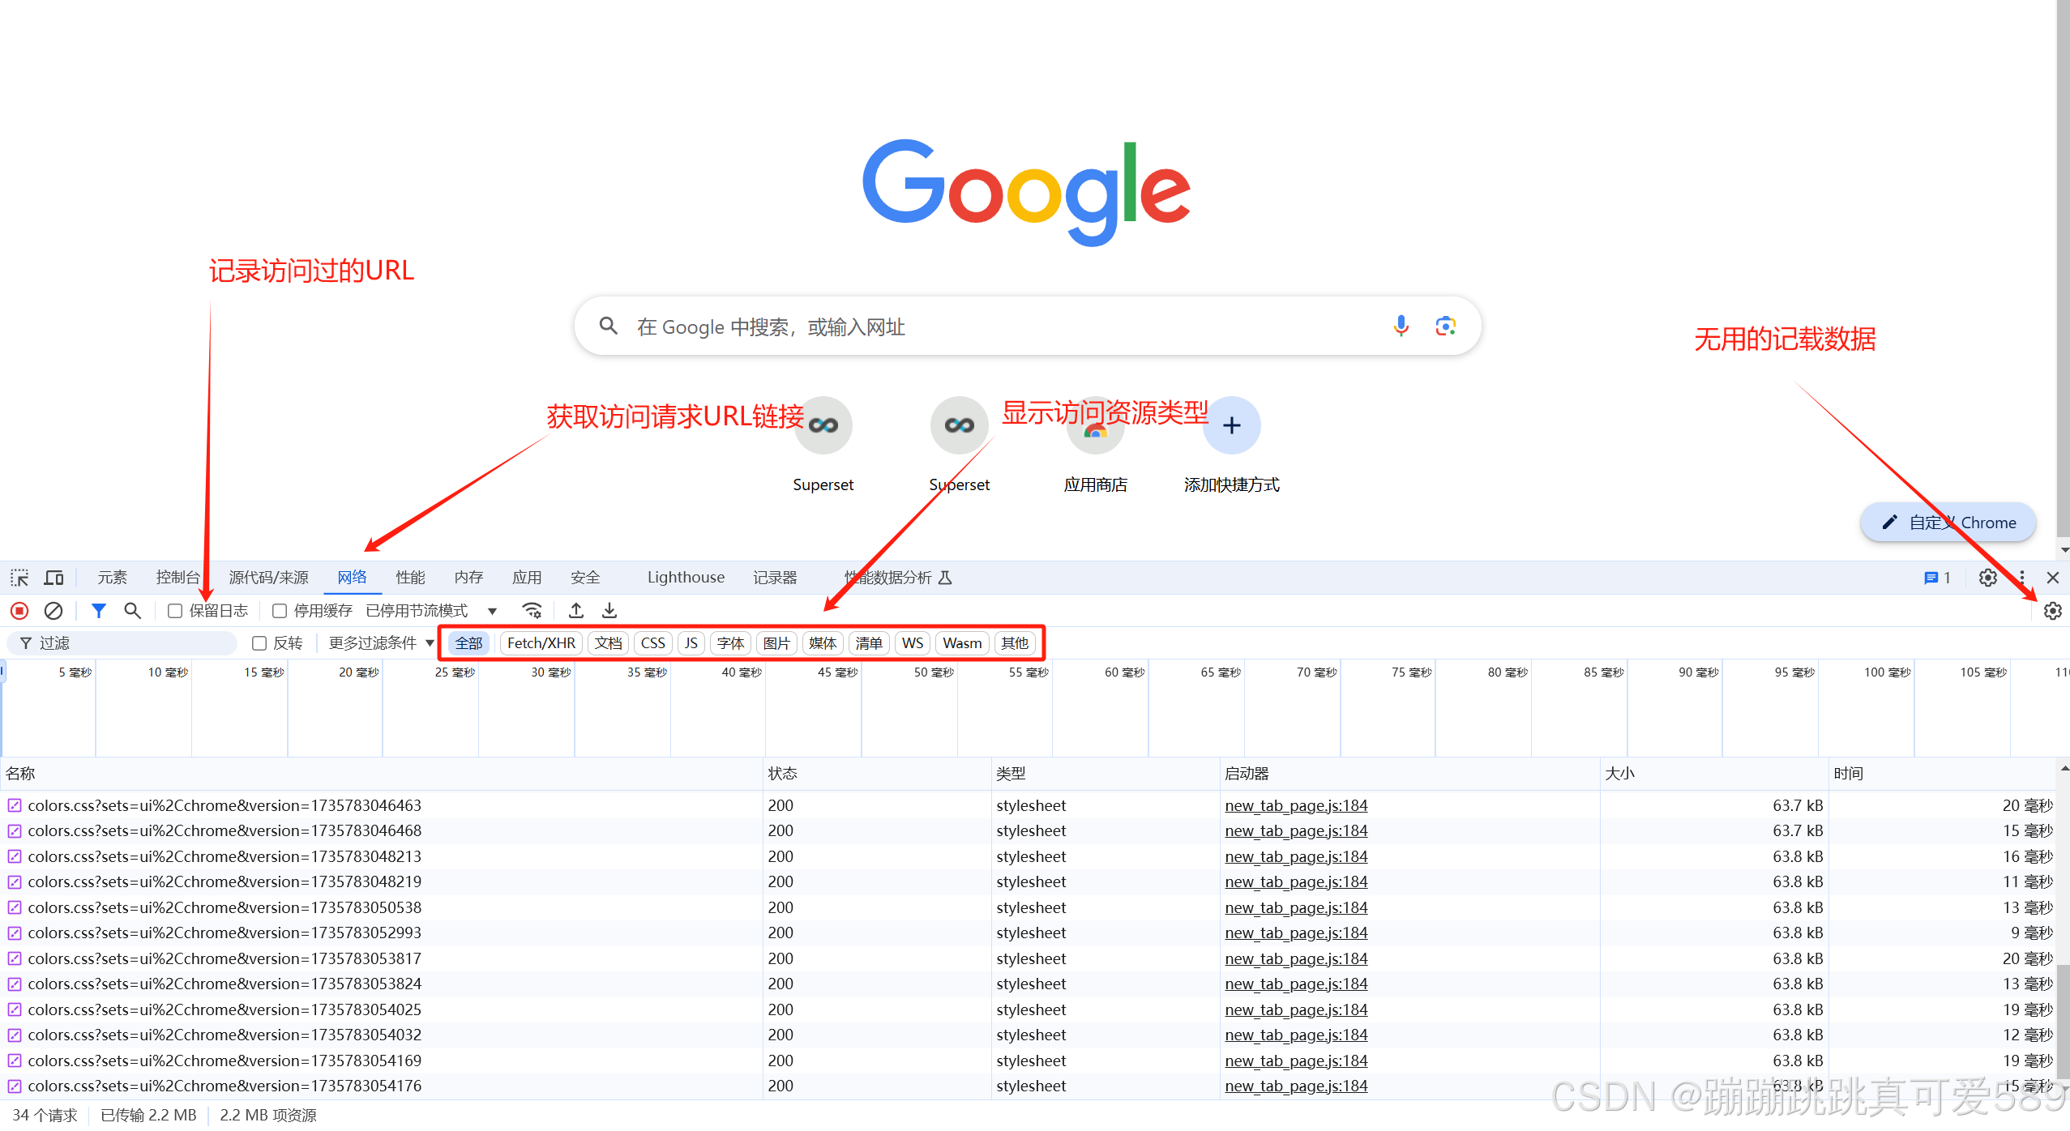
Task: Click the 启动器 column header
Action: tap(1409, 774)
